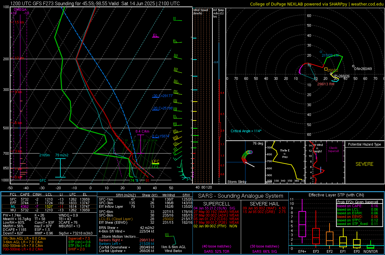Image resolution: width=385 pixels, height=255 pixels.
Task: Click the orange '250/22' hodograph label
Action: 333,70
